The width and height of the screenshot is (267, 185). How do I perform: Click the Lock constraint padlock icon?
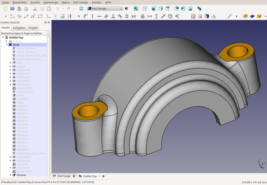(142, 16)
